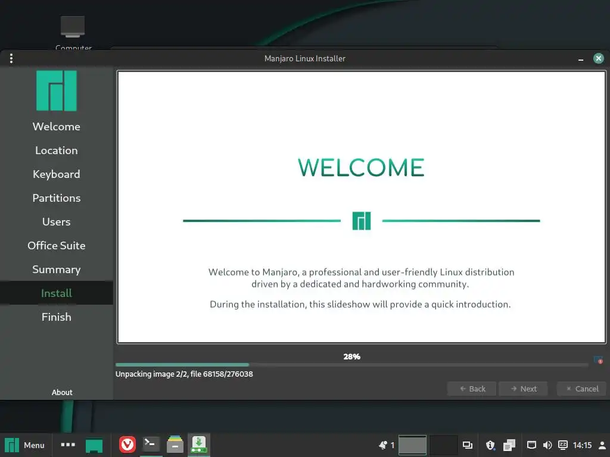Click the 28% progress label
610x457 pixels.
(x=352, y=356)
